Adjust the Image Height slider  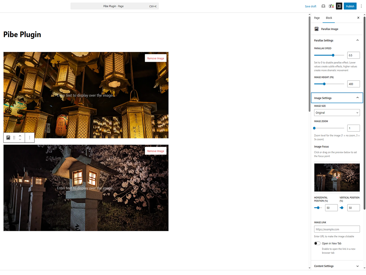pyautogui.click(x=329, y=84)
